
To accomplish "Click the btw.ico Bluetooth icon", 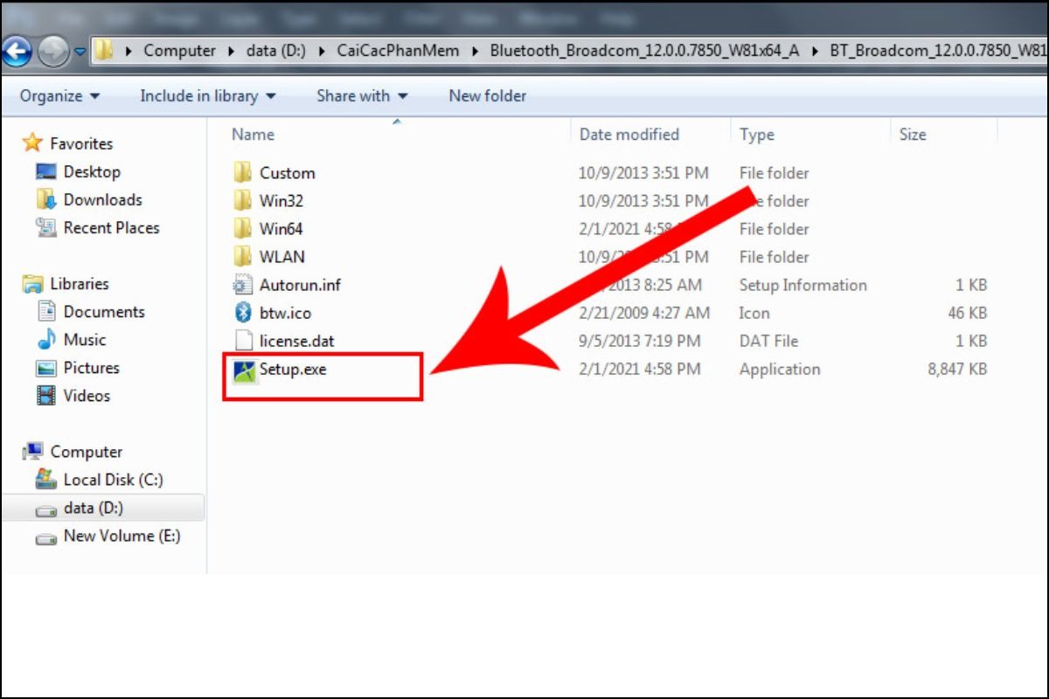I will pos(242,312).
